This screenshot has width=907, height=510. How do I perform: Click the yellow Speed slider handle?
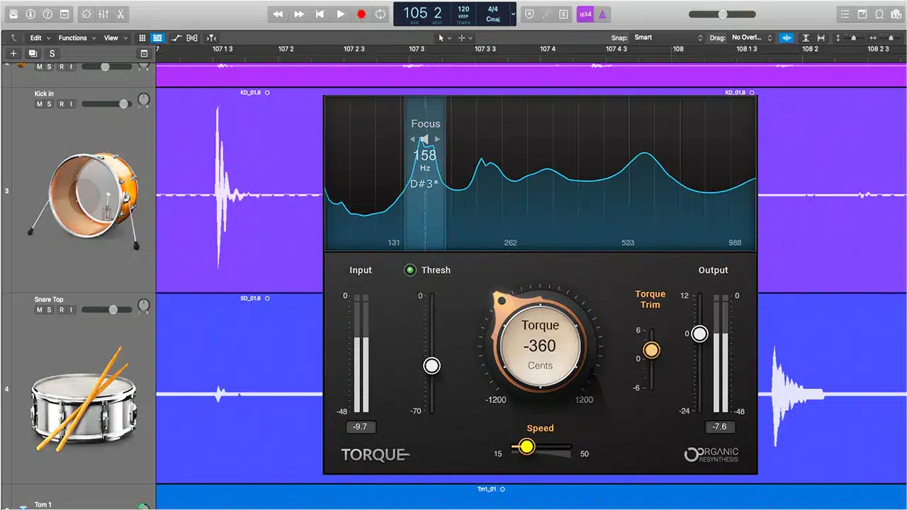click(526, 446)
